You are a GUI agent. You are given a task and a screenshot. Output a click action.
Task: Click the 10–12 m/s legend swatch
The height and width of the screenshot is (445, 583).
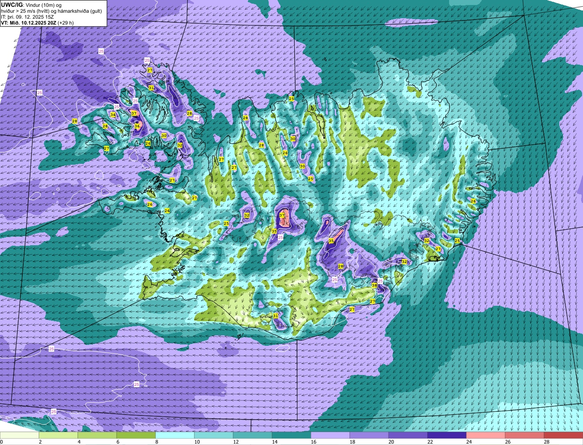(214, 435)
